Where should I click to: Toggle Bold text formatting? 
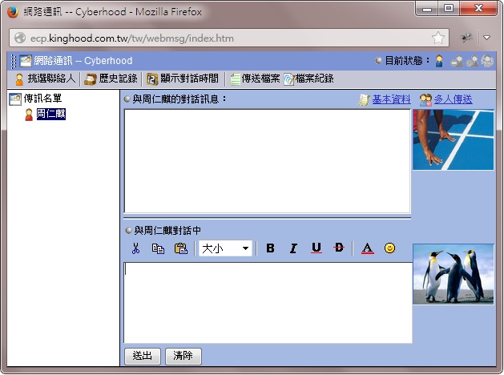tap(270, 248)
